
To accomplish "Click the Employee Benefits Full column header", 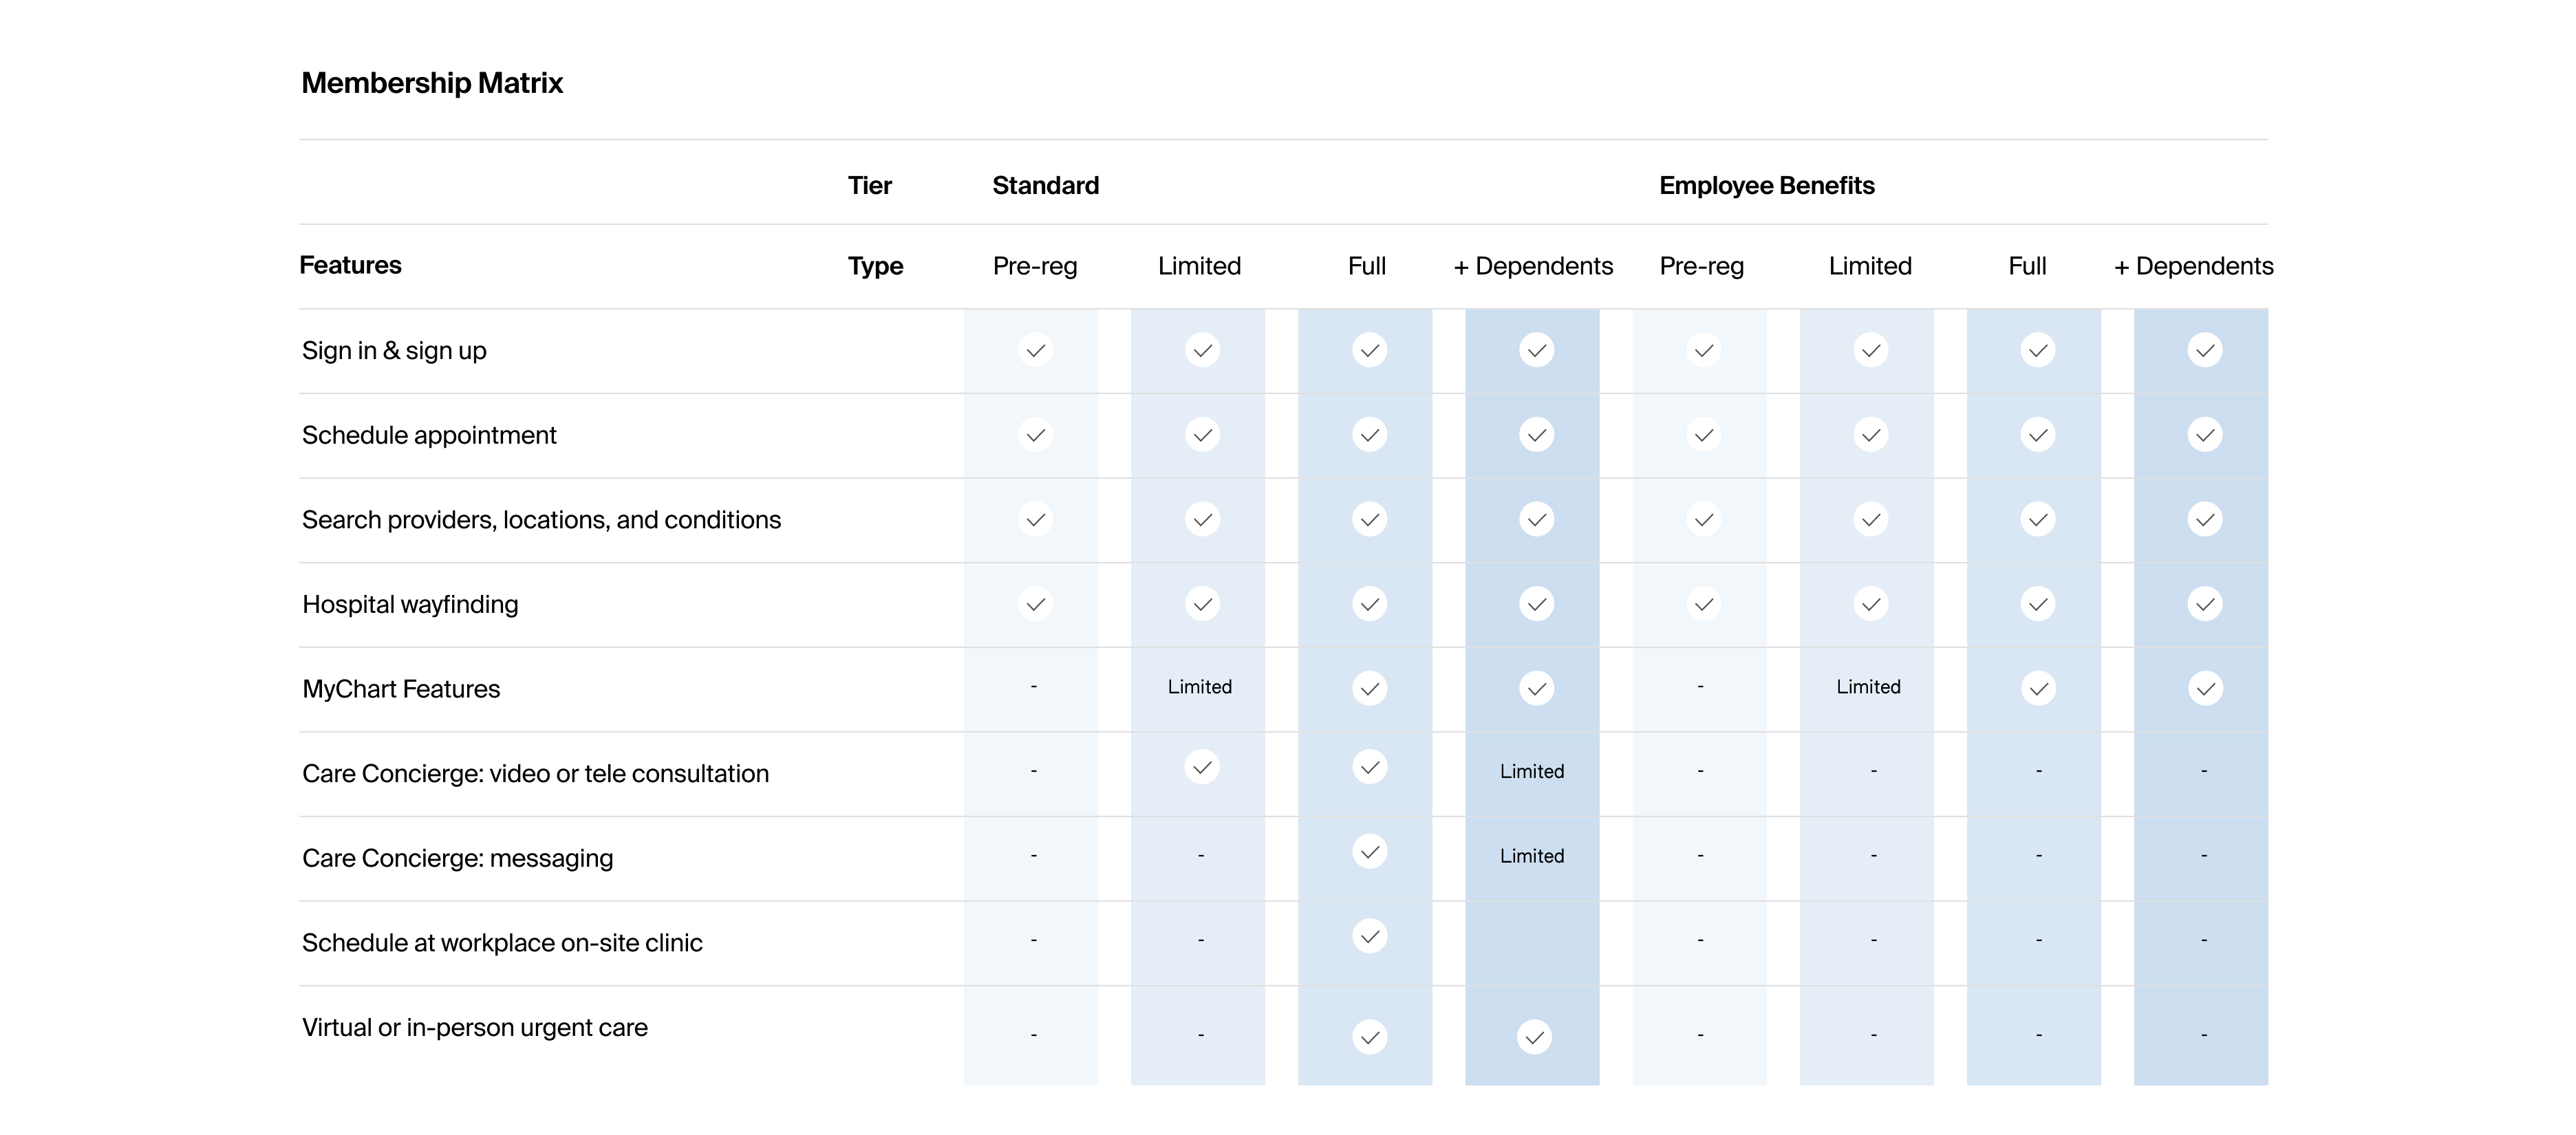I will point(2027,266).
